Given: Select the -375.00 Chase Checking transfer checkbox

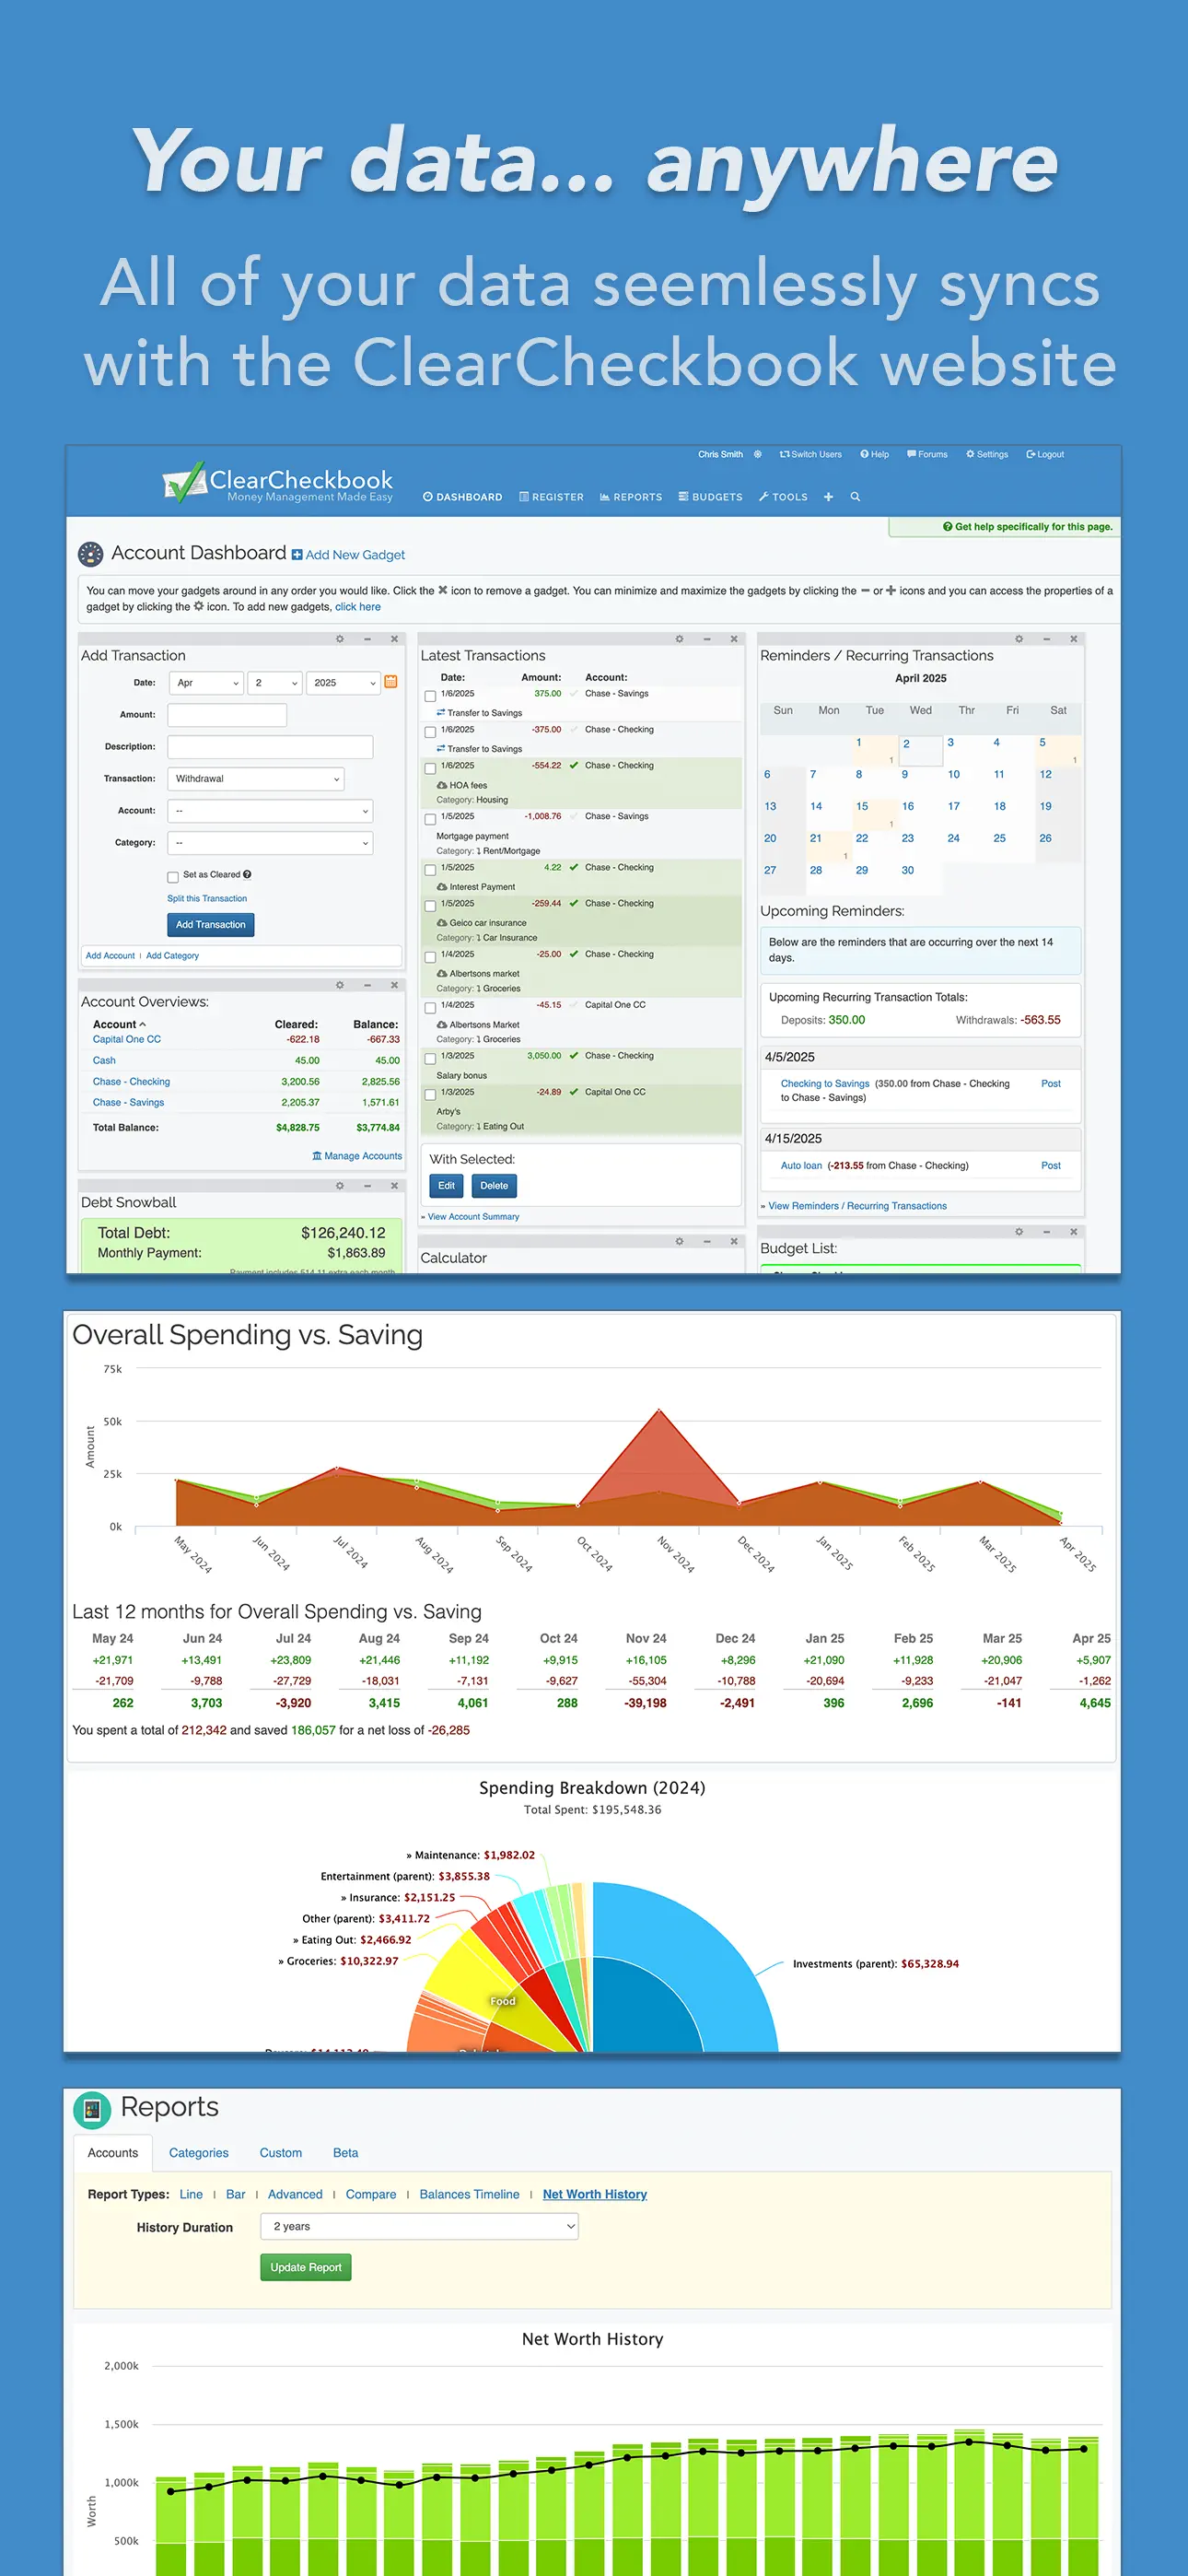Looking at the screenshot, I should [x=430, y=732].
